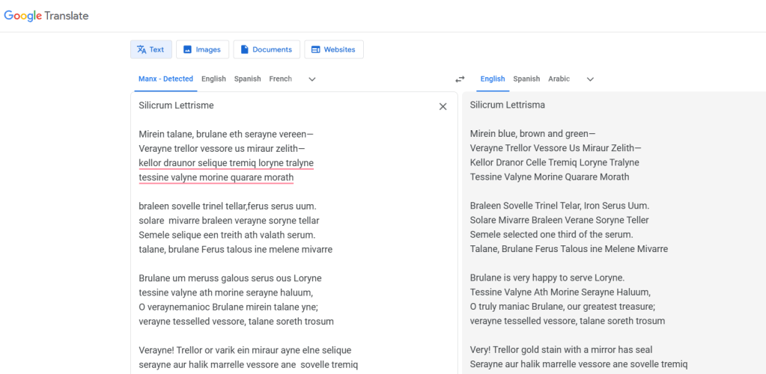Screen dimensions: 766x374
Task: Click the underlined 'kellor draunor' source line
Action: 226,163
